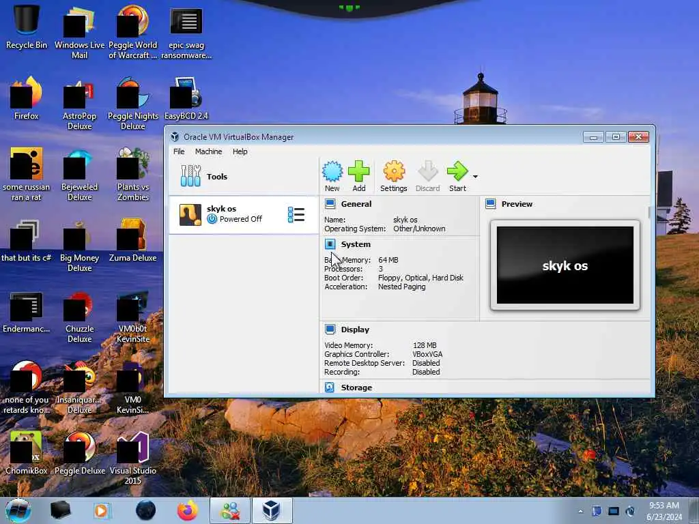Click the General section header
This screenshot has width=699, height=524.
[x=356, y=204]
